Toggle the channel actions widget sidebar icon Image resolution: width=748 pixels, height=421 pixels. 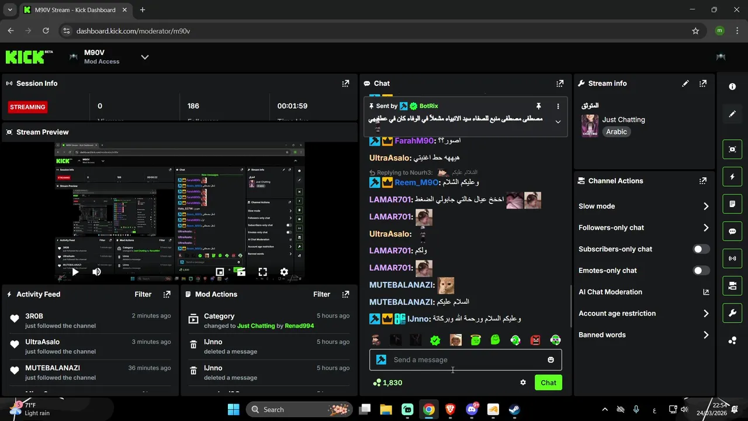732,286
